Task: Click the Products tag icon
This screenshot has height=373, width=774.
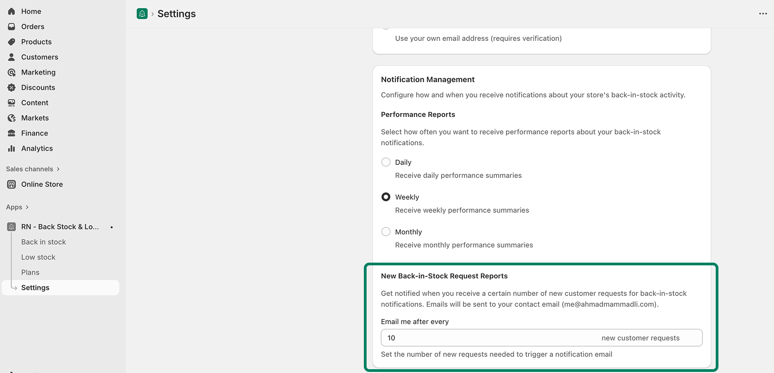Action: 11,42
